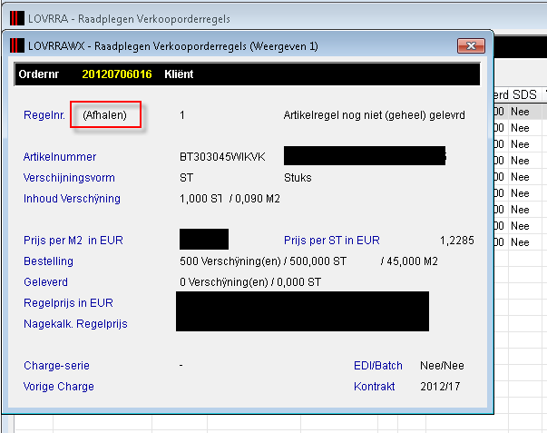Click the Bestelling label
The width and height of the screenshot is (547, 433).
[48, 261]
